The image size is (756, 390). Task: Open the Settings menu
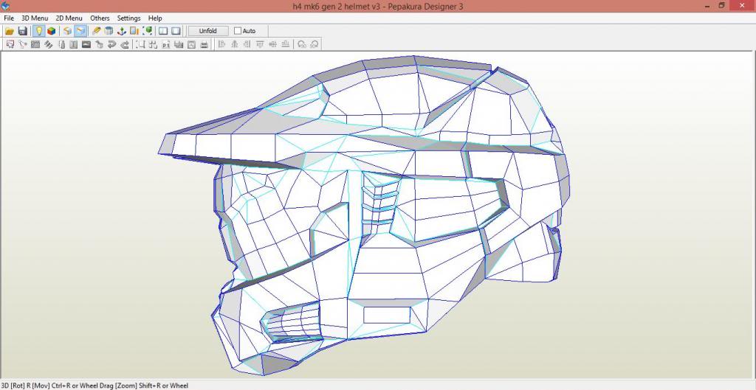coord(128,18)
